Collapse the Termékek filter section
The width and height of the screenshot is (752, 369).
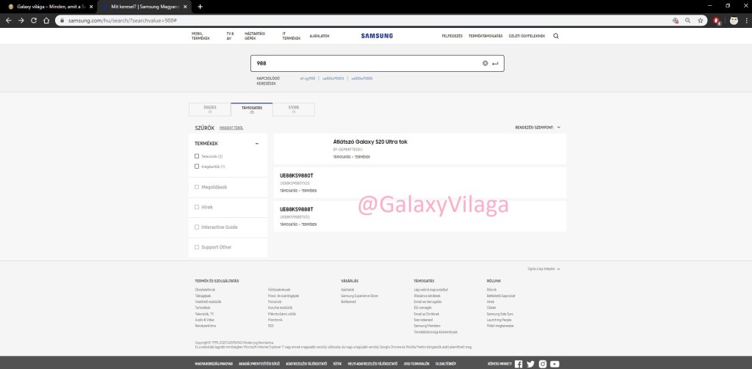coord(256,144)
